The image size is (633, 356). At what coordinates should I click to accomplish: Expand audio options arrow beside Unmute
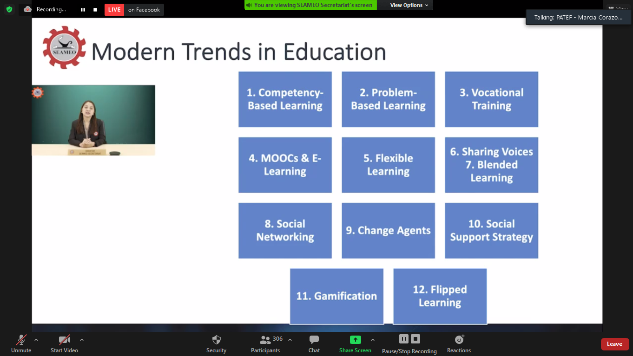click(36, 340)
